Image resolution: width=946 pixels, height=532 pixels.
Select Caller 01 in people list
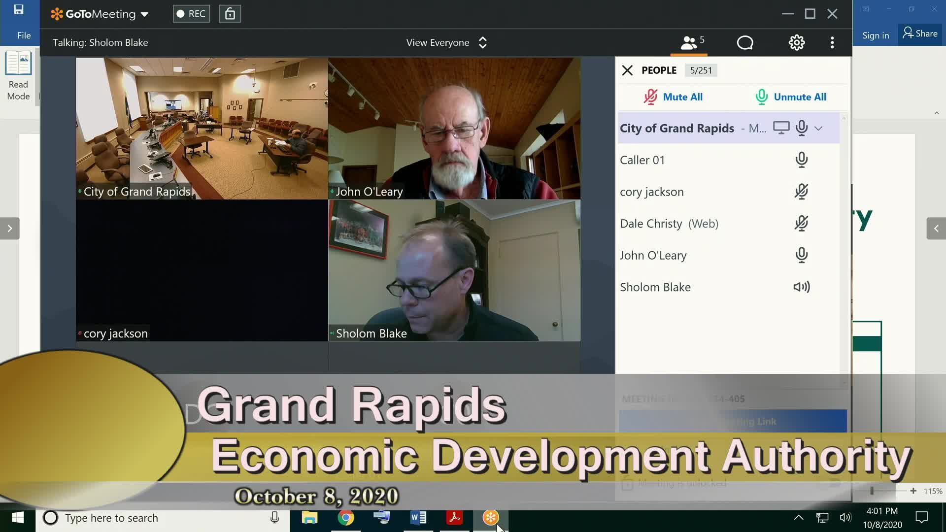728,160
